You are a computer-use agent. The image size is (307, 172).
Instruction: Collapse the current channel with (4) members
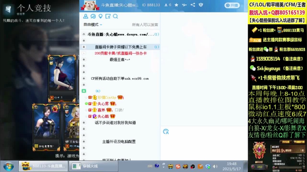(84, 91)
